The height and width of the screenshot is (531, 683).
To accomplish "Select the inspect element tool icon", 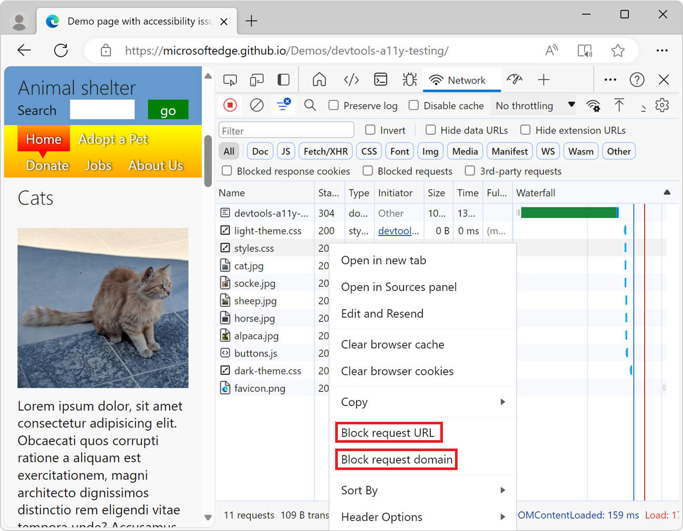I will [230, 79].
